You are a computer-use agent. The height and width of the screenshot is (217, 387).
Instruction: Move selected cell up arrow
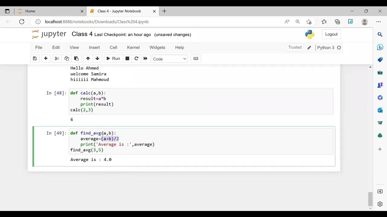point(88,58)
